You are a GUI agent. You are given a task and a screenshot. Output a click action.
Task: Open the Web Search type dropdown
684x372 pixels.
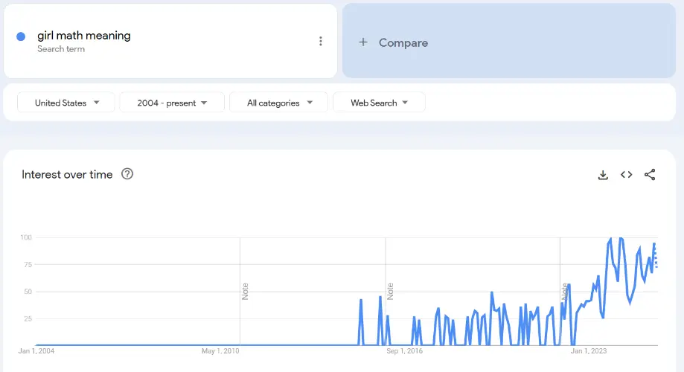click(x=379, y=103)
